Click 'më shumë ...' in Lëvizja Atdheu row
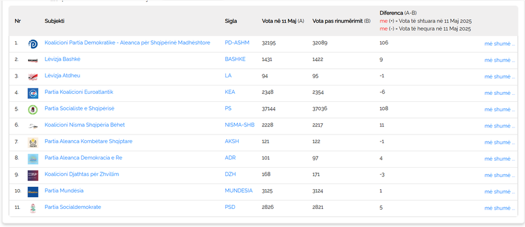The image size is (525, 227). tap(499, 77)
